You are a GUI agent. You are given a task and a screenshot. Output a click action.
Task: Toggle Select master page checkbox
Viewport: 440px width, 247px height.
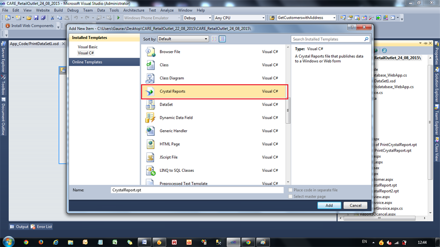click(x=290, y=196)
